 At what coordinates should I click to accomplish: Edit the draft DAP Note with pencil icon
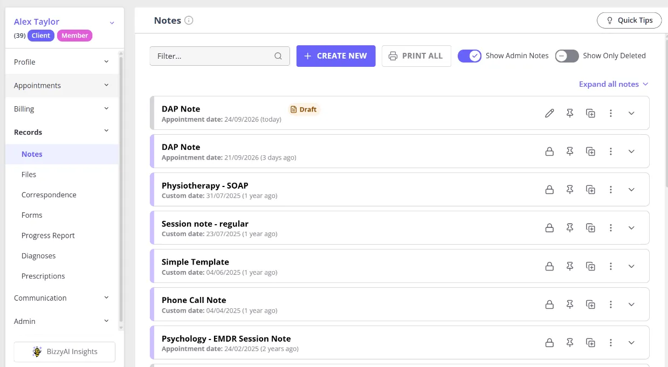(549, 113)
